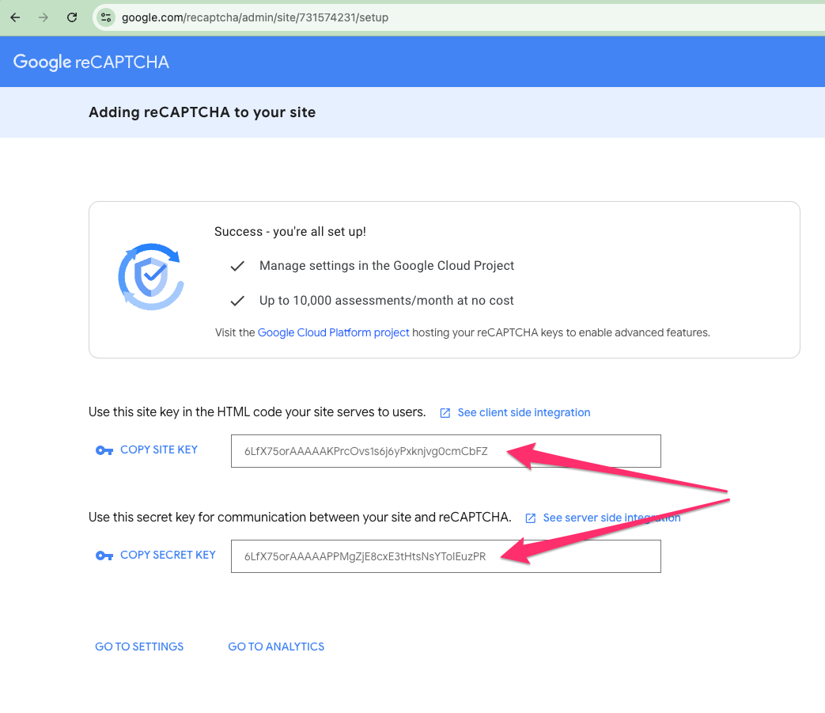The width and height of the screenshot is (825, 713).
Task: Click 'Use this site key in the HTML code' text
Action: 257,412
